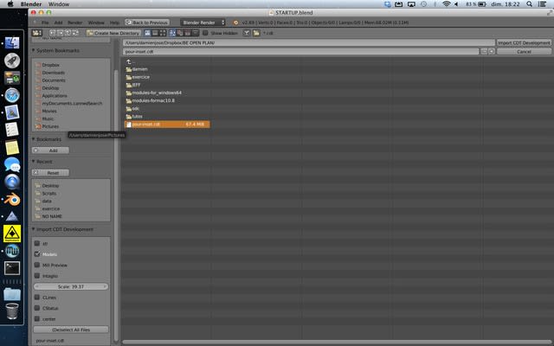Open the file browser editor type selector
The width and height of the screenshot is (554, 346).
click(37, 32)
